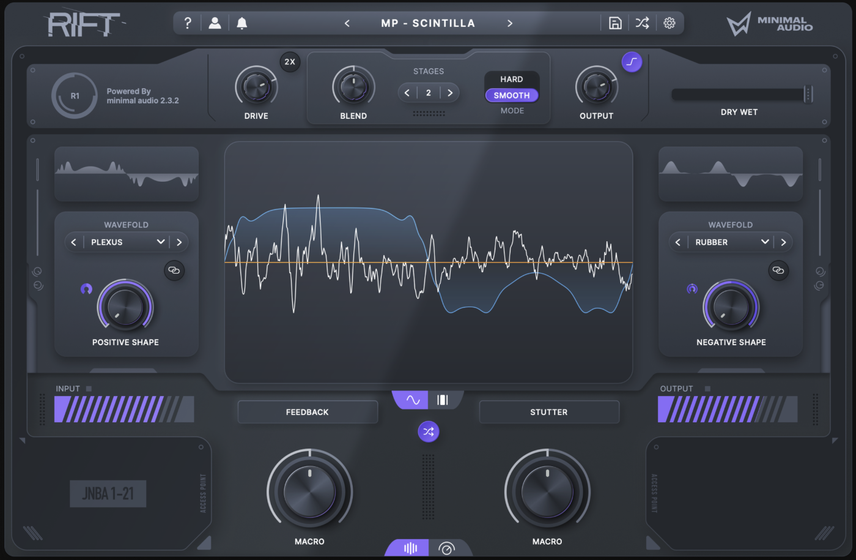Open the user account icon
This screenshot has height=560, width=856.
pyautogui.click(x=215, y=23)
